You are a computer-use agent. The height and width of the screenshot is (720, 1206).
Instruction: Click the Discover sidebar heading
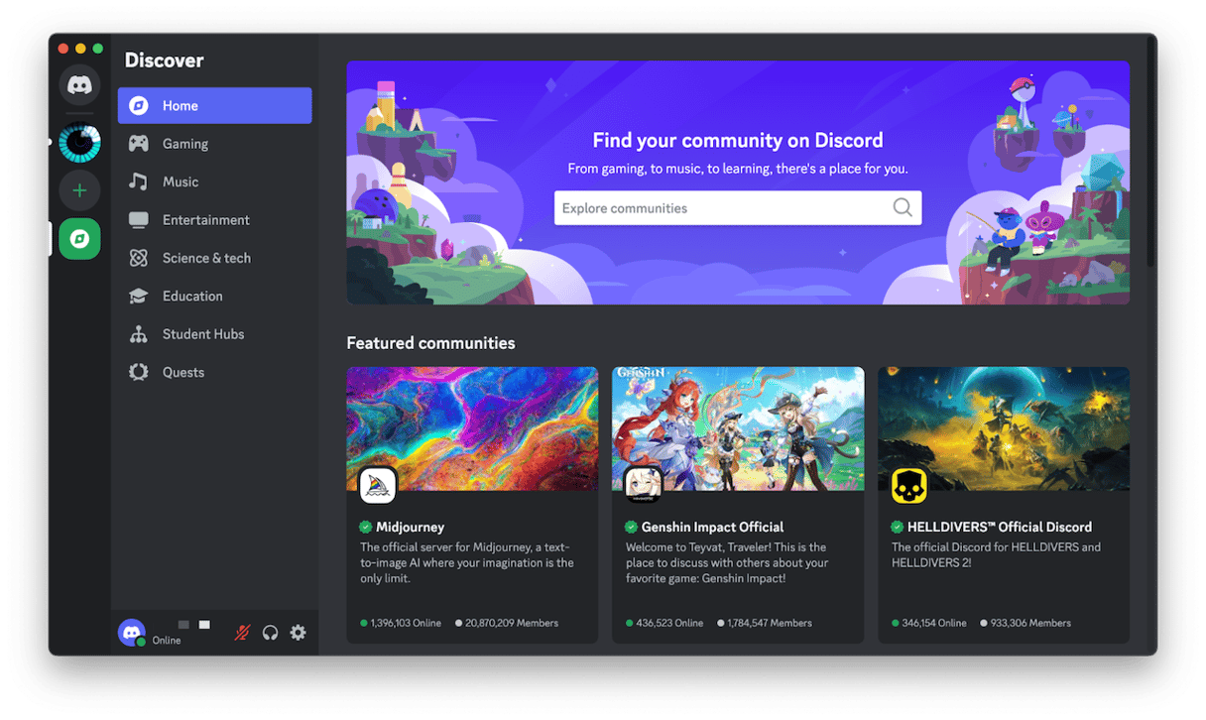coord(164,60)
